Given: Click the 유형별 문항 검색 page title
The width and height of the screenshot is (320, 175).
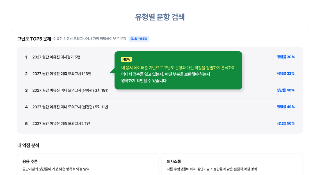Looking at the screenshot, I should click(x=160, y=17).
